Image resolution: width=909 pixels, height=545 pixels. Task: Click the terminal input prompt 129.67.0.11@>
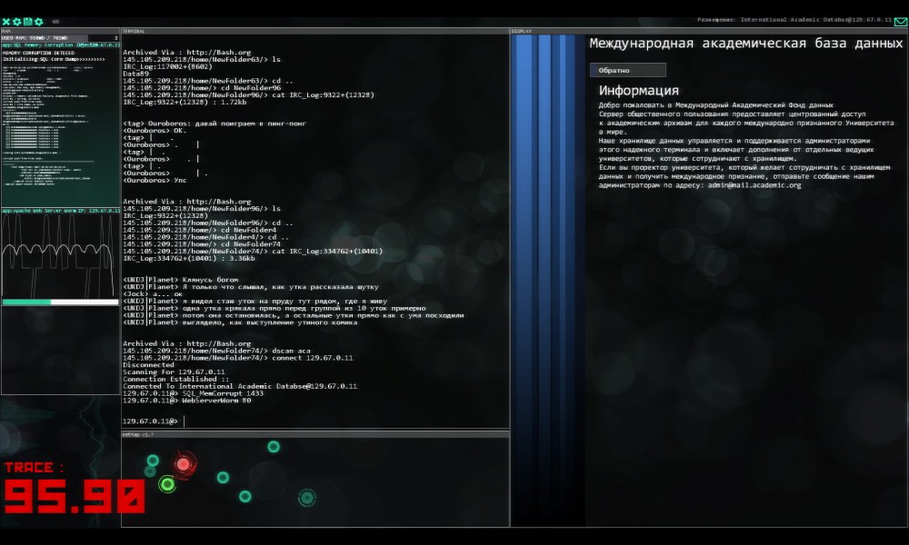(x=150, y=421)
